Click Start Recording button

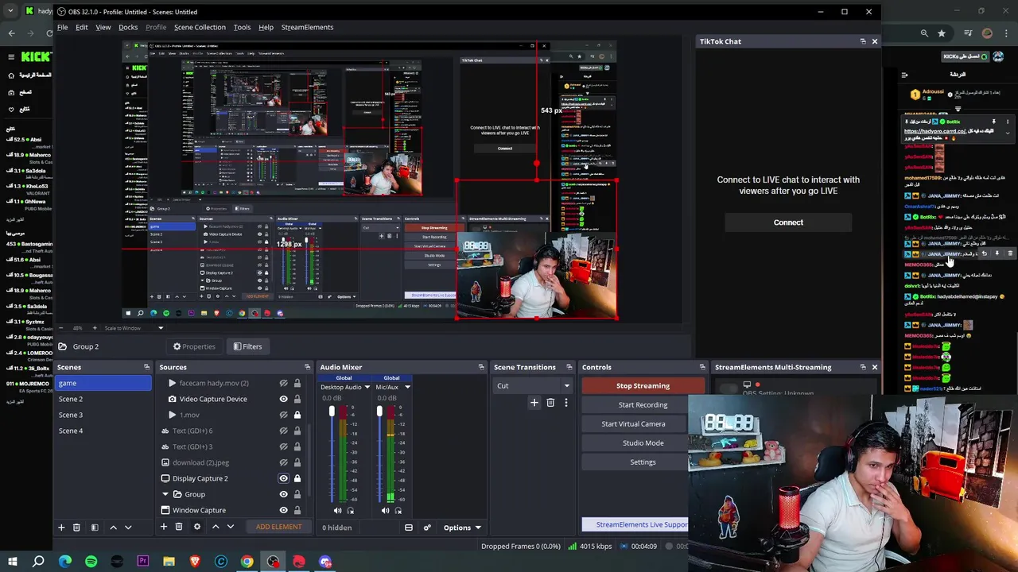coord(643,405)
